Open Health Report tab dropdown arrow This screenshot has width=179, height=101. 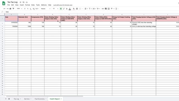click(61, 99)
